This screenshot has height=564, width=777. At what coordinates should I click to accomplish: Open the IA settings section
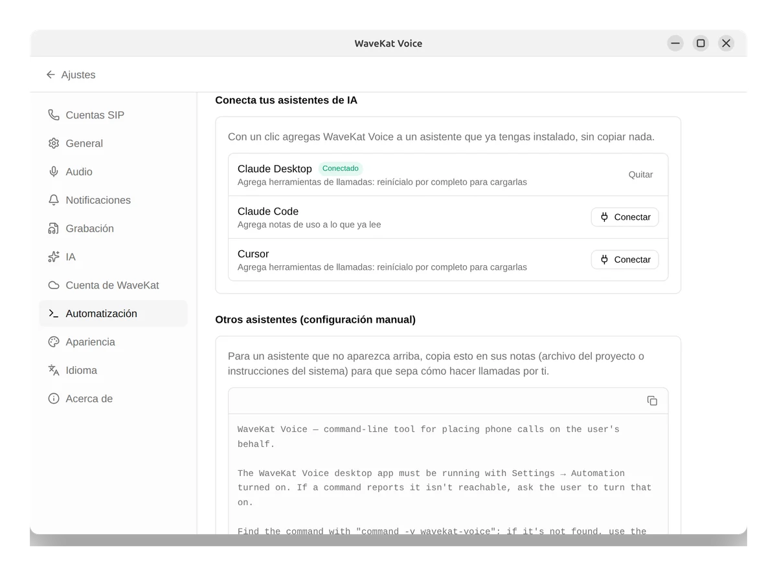click(113, 257)
